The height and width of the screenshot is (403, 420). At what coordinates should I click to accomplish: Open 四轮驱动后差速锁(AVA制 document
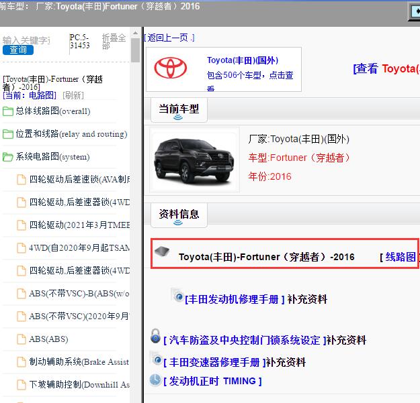[79, 179]
